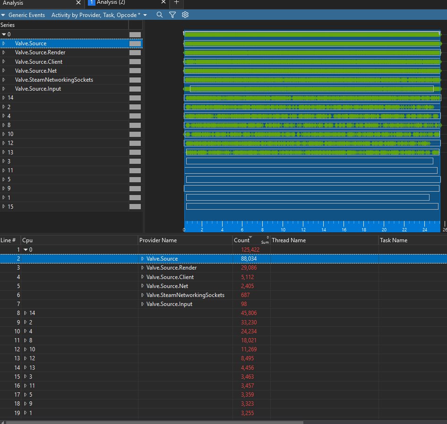This screenshot has width=447, height=424.
Task: Click Series header in legend
Action: tap(8, 25)
